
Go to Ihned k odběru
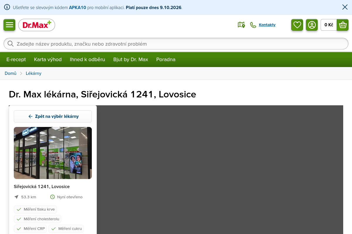click(87, 59)
